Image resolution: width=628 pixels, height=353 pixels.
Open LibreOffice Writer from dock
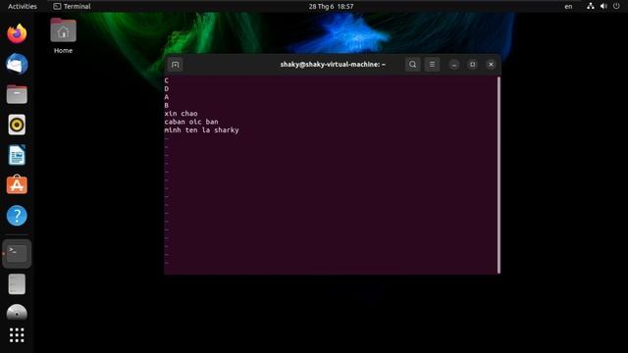[x=17, y=155]
